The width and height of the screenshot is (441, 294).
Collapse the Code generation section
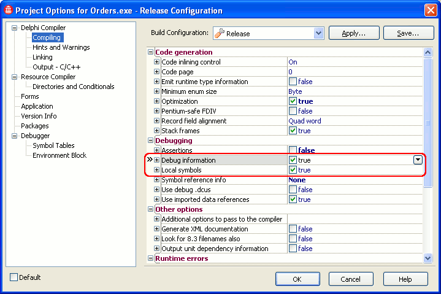151,52
